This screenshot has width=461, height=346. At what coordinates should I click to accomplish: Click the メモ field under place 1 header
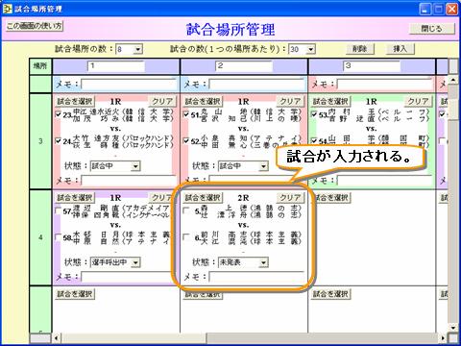point(129,85)
